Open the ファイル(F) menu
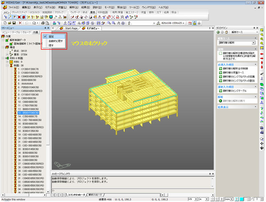The width and height of the screenshot is (266, 202). pyautogui.click(x=14, y=7)
